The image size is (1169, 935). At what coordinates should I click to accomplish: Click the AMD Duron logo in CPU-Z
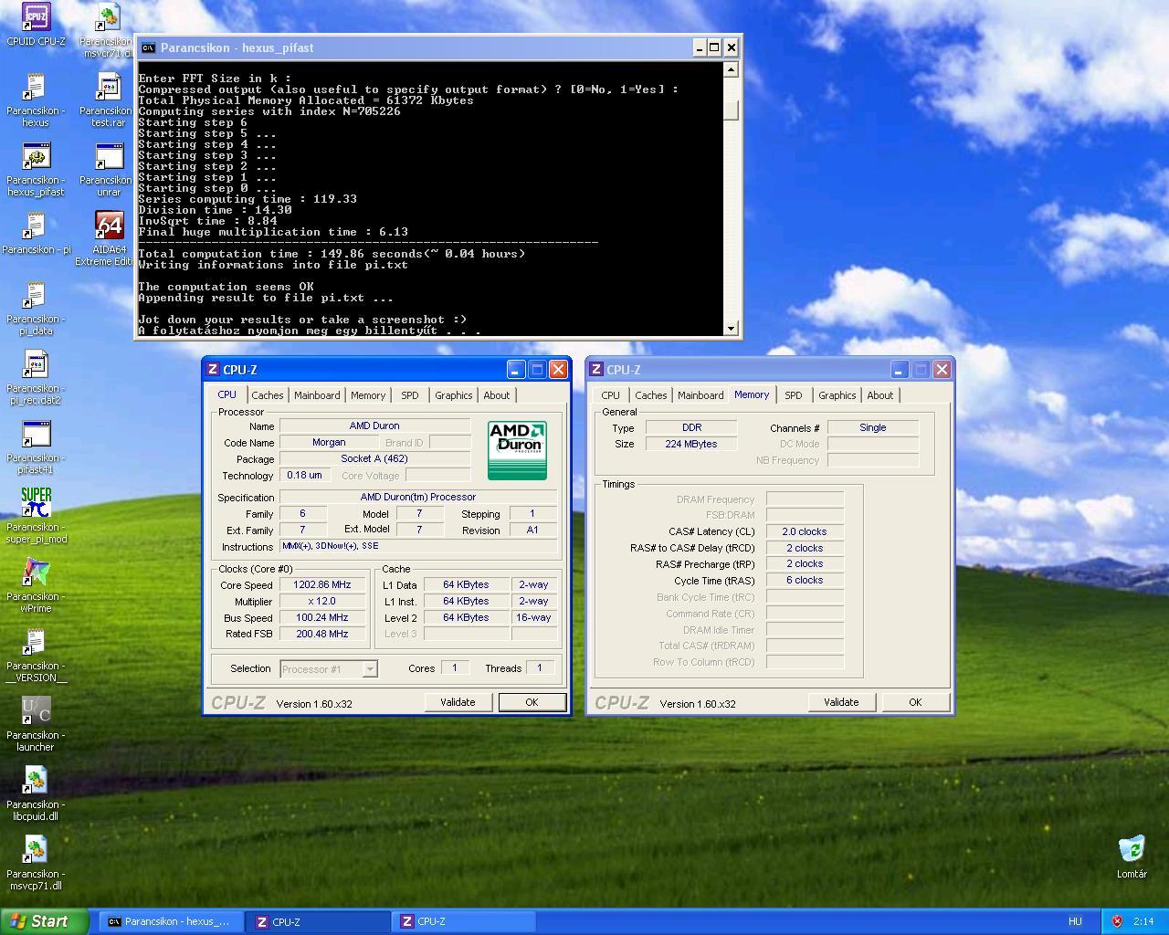[517, 450]
